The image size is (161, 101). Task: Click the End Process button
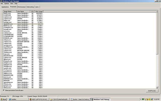click(152, 91)
